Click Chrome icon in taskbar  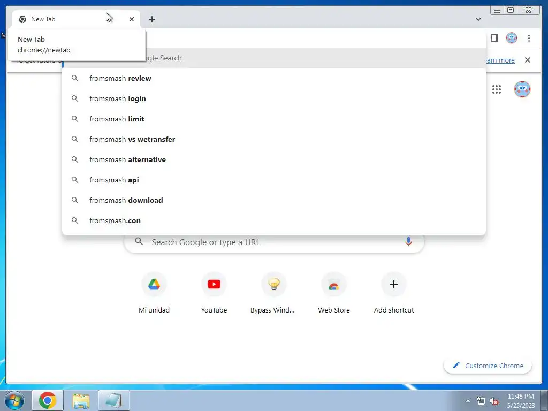48,400
